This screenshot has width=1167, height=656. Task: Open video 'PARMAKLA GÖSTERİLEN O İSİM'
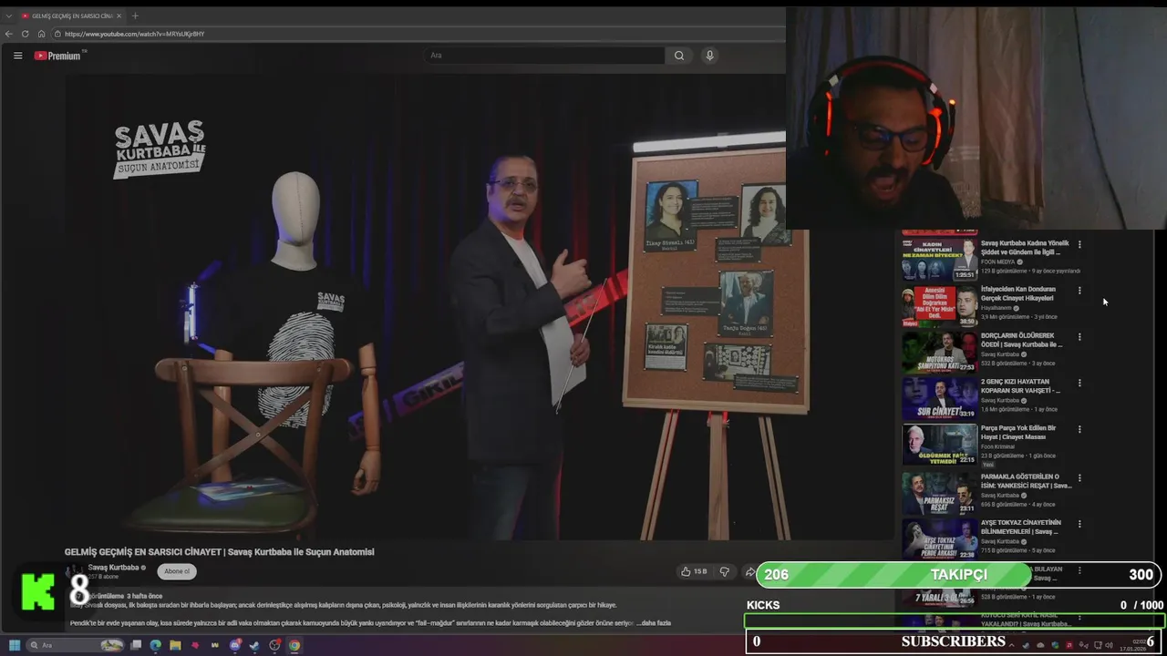[1026, 481]
